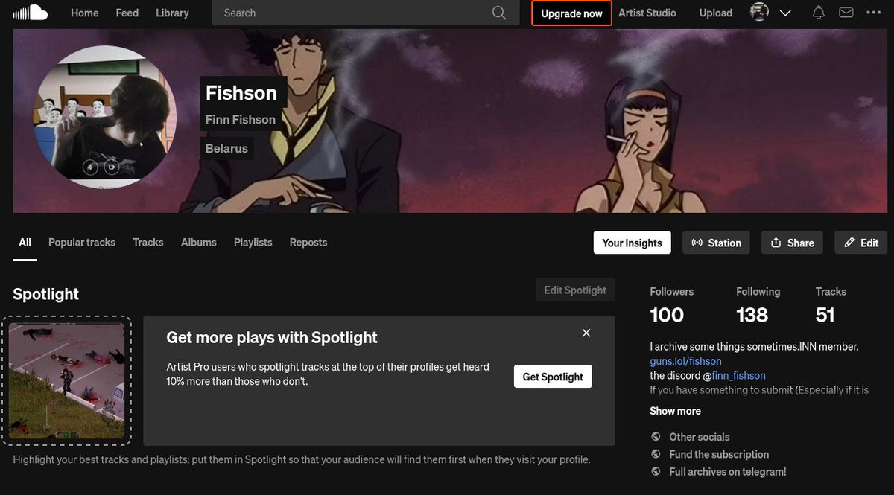Open Full archives on telegram link
894x495 pixels.
click(x=728, y=471)
